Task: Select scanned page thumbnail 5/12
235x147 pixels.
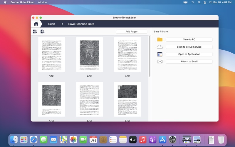Action: (x=90, y=99)
